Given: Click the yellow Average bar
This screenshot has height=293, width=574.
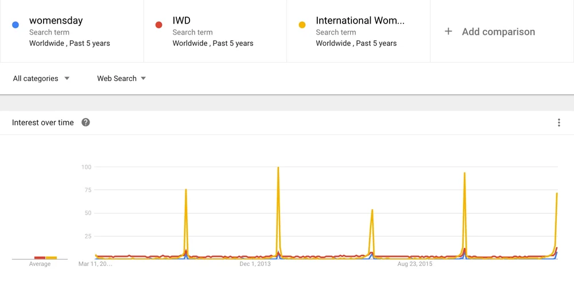Looking at the screenshot, I should coord(51,258).
